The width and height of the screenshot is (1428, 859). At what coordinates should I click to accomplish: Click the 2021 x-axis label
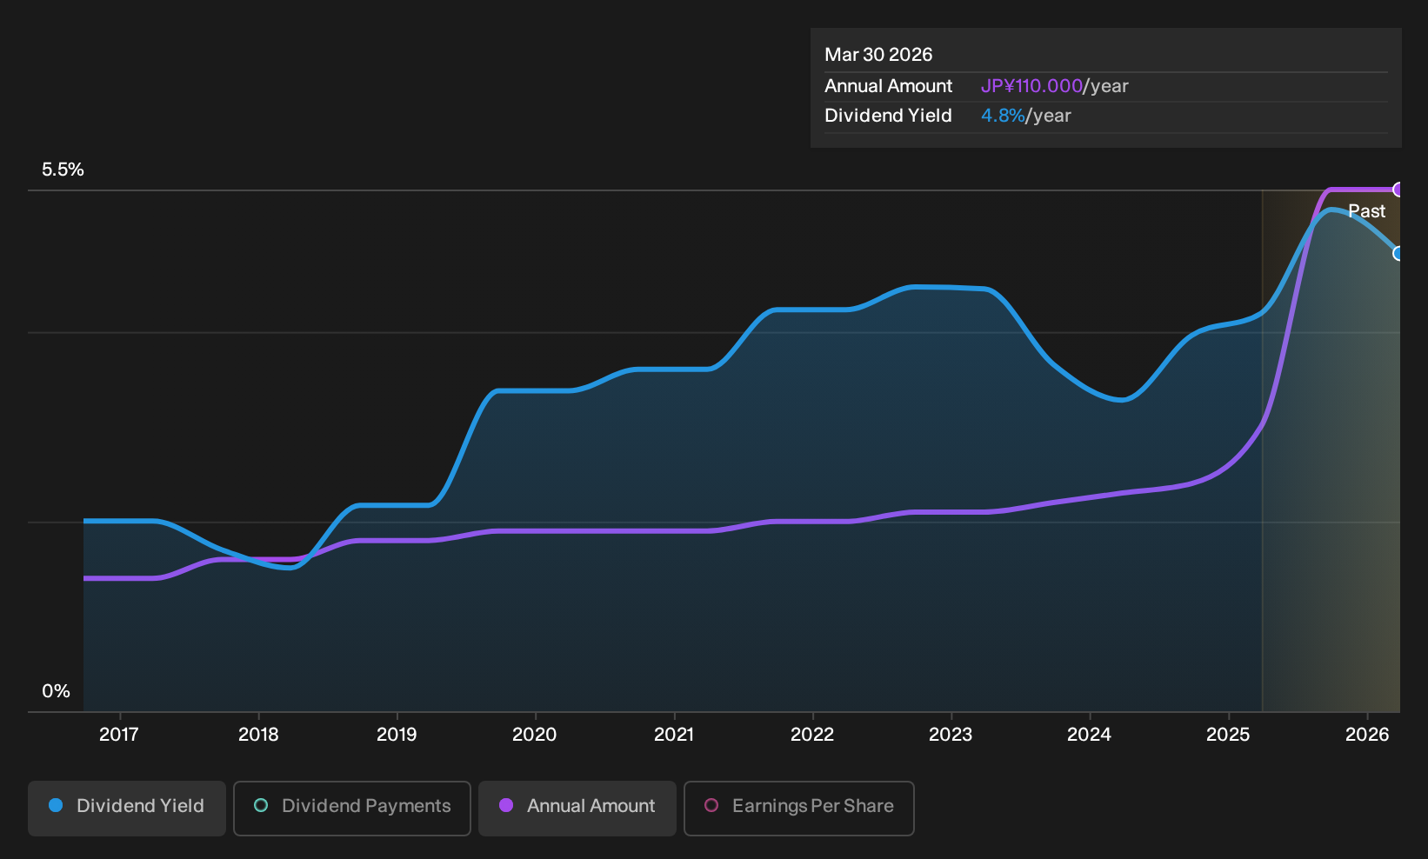click(674, 735)
